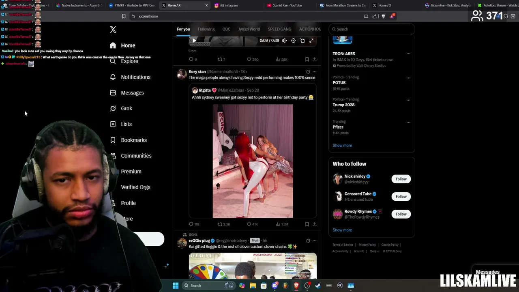Screen dimensions: 519x292
Task: Open Windows Start menu
Action: pyautogui.click(x=176, y=286)
